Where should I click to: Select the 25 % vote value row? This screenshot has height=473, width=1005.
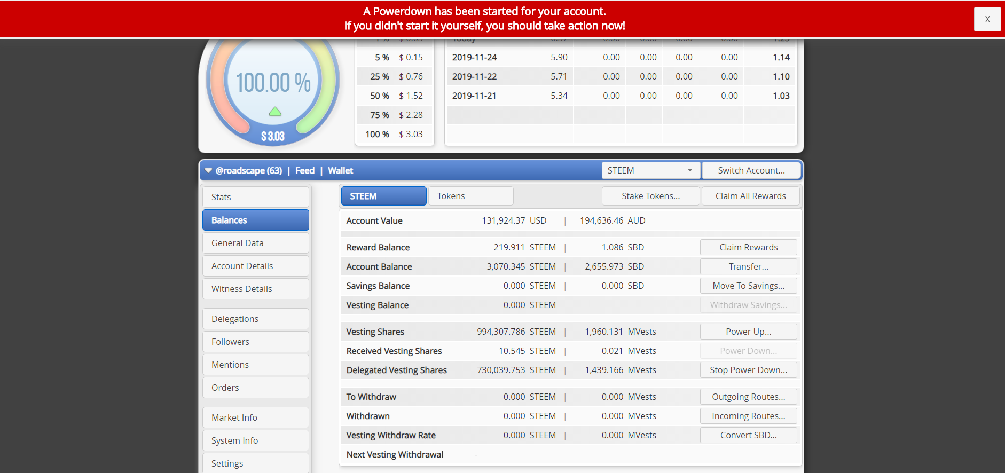tap(395, 76)
